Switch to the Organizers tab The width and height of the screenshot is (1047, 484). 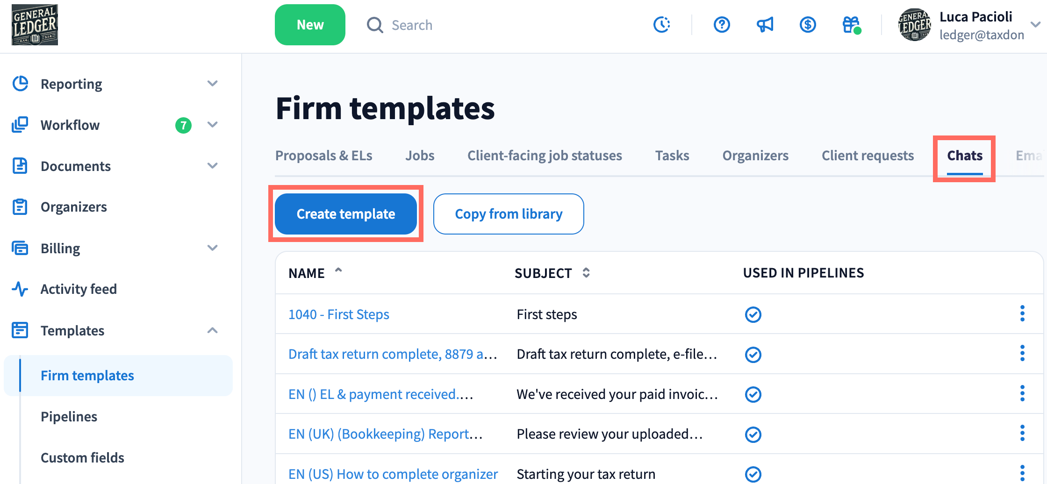click(x=755, y=156)
